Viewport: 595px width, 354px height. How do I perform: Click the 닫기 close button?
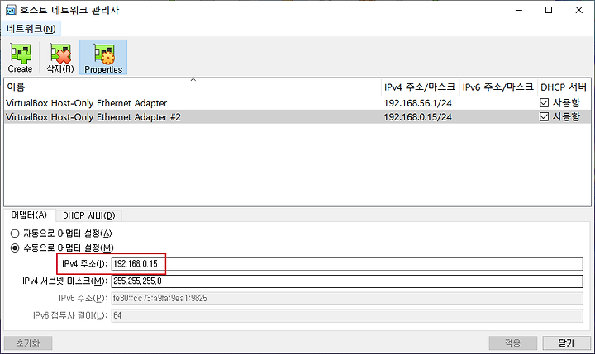click(567, 343)
